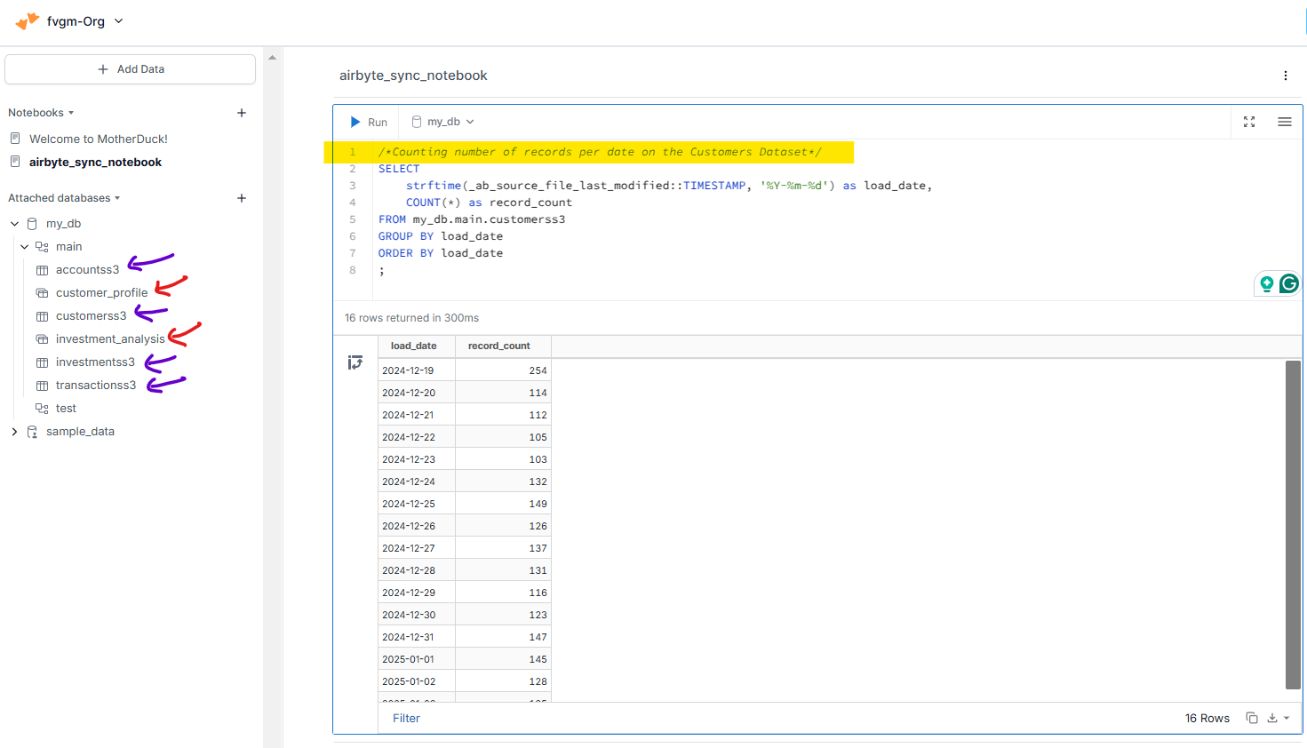
Task: Click the 2024-12-25 date cell
Action: click(x=417, y=504)
